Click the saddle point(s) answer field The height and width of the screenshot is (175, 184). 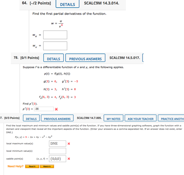pos(58,159)
